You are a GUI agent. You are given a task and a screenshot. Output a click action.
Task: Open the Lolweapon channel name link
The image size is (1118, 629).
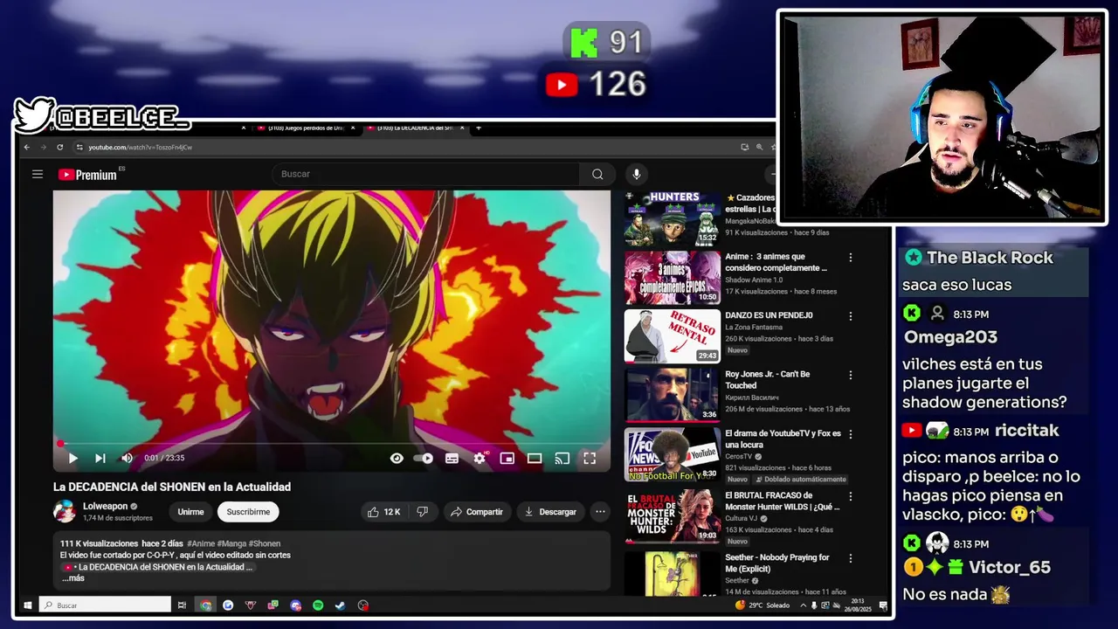[106, 506]
